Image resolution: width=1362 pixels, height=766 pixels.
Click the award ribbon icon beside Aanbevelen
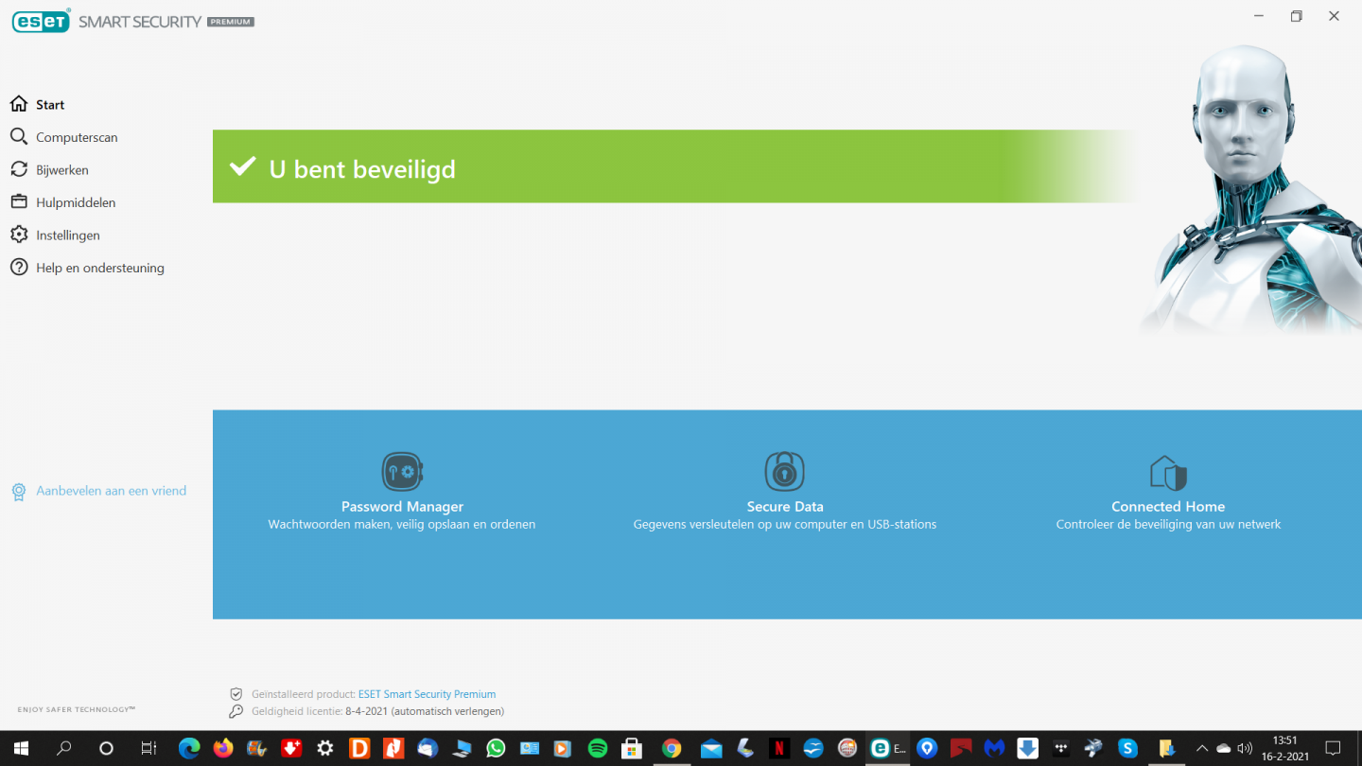click(19, 492)
